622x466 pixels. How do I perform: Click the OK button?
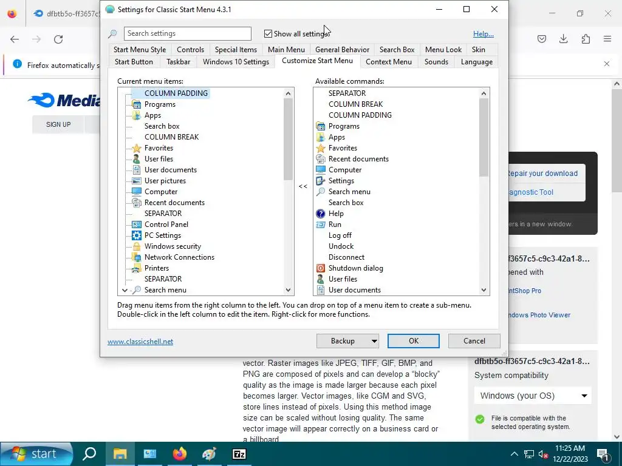click(x=413, y=341)
